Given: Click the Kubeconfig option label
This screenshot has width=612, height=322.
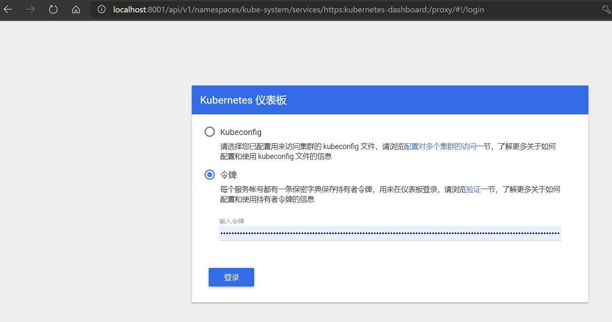Looking at the screenshot, I should (x=241, y=132).
